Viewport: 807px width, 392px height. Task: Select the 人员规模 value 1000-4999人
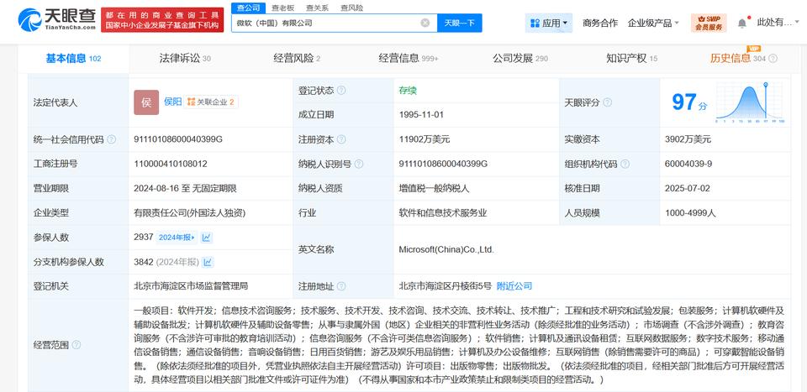691,212
